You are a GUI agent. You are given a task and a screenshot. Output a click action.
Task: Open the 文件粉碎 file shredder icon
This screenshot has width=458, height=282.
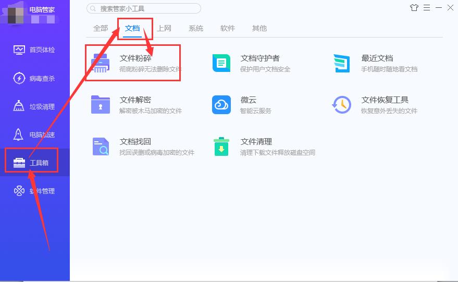coord(100,63)
